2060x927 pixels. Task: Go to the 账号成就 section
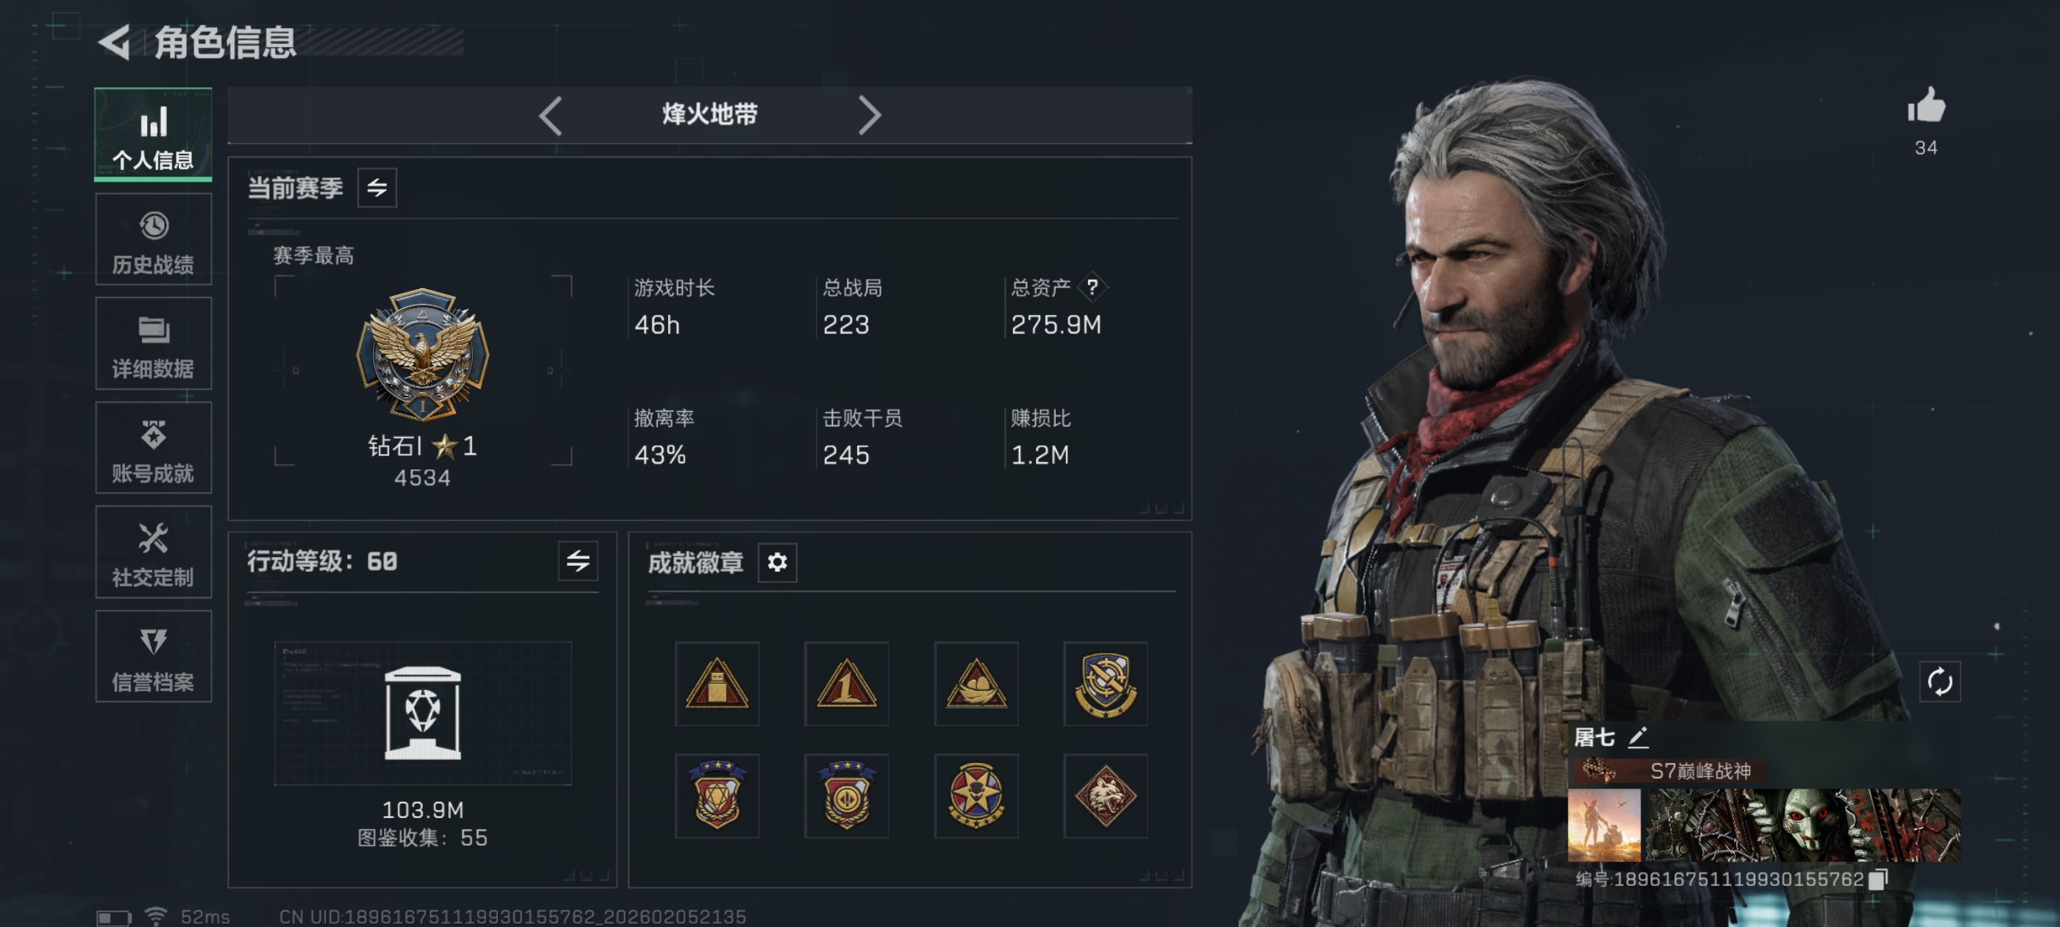coord(154,448)
